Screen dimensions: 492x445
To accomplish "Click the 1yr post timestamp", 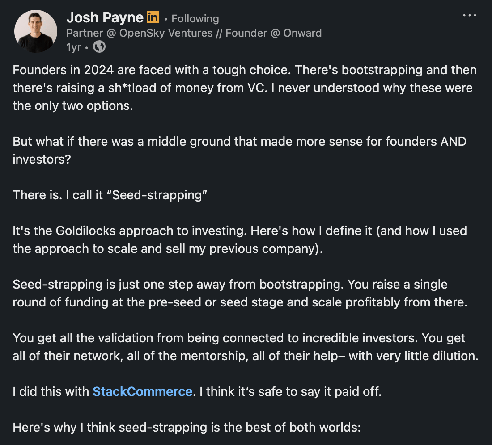I will point(73,47).
